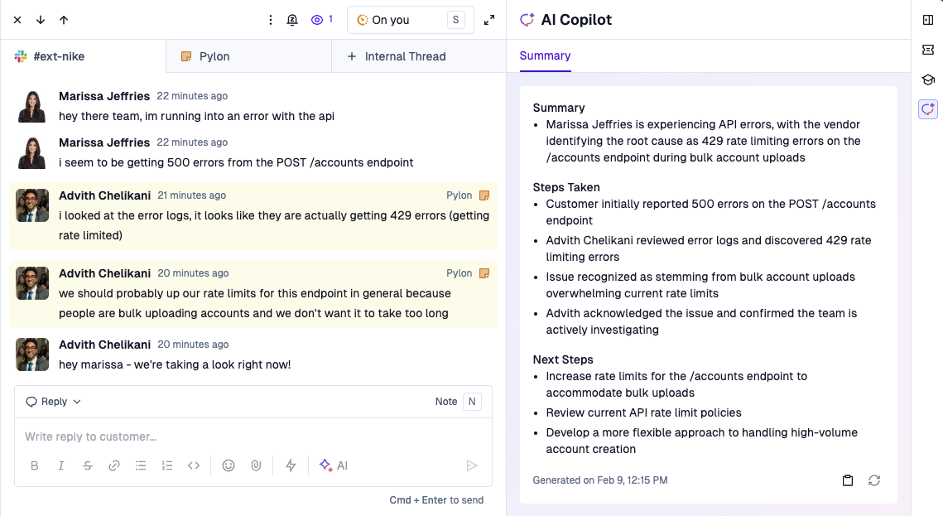Open the three-dot more options menu
The image size is (943, 516).
click(x=271, y=20)
